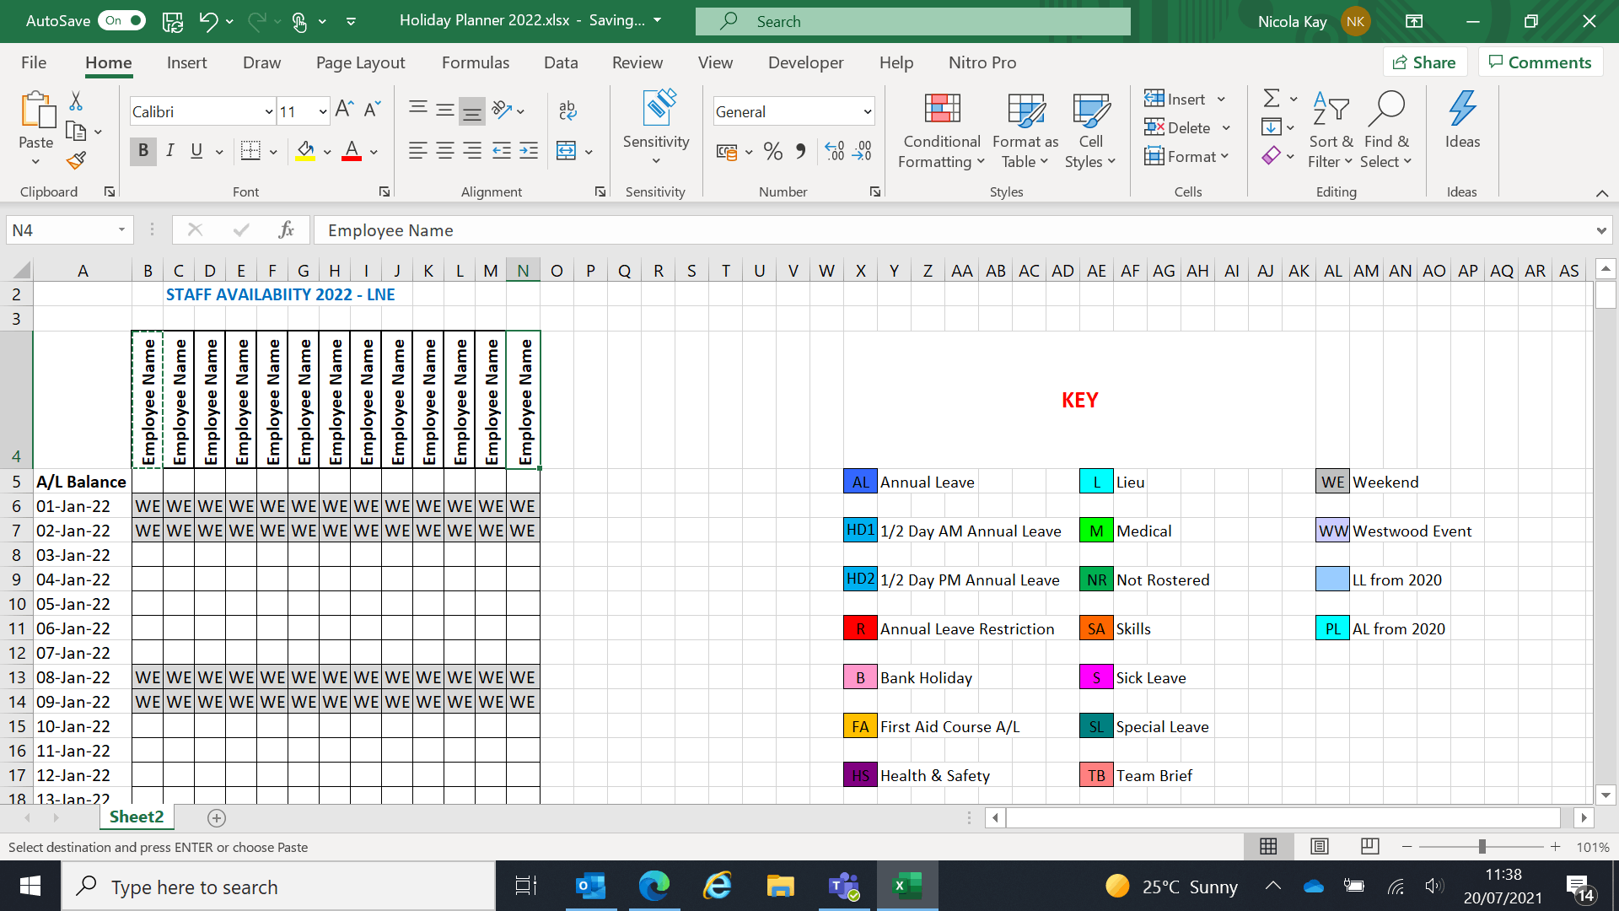Image resolution: width=1619 pixels, height=911 pixels.
Task: Open the General number format dropdown
Action: [867, 111]
